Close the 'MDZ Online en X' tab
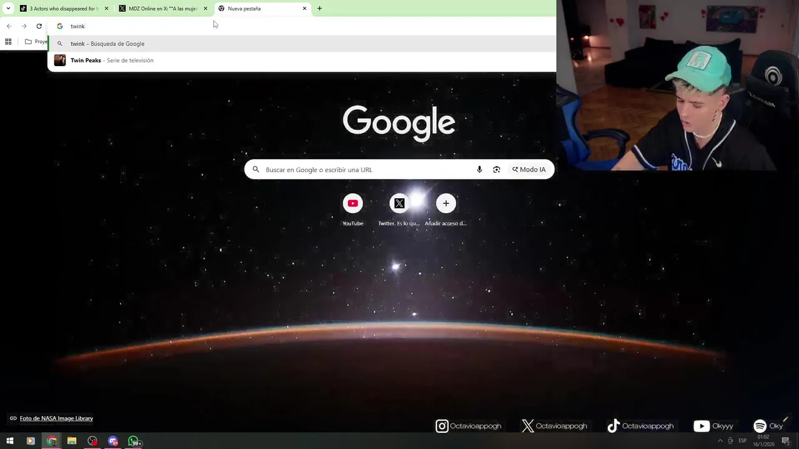This screenshot has height=449, width=799. (x=205, y=9)
